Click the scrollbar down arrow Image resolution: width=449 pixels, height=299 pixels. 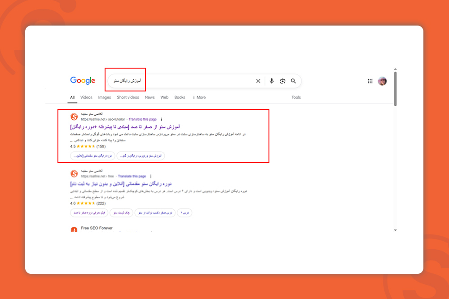[395, 230]
